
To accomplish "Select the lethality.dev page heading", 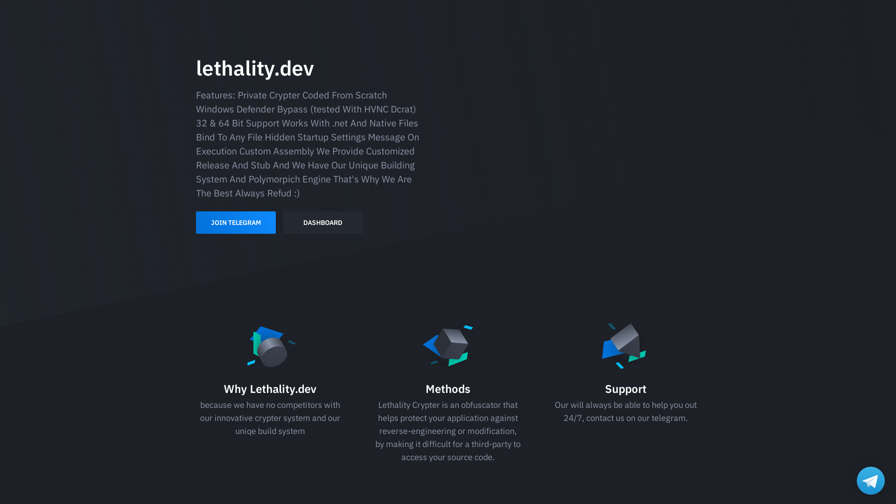I will [x=255, y=68].
